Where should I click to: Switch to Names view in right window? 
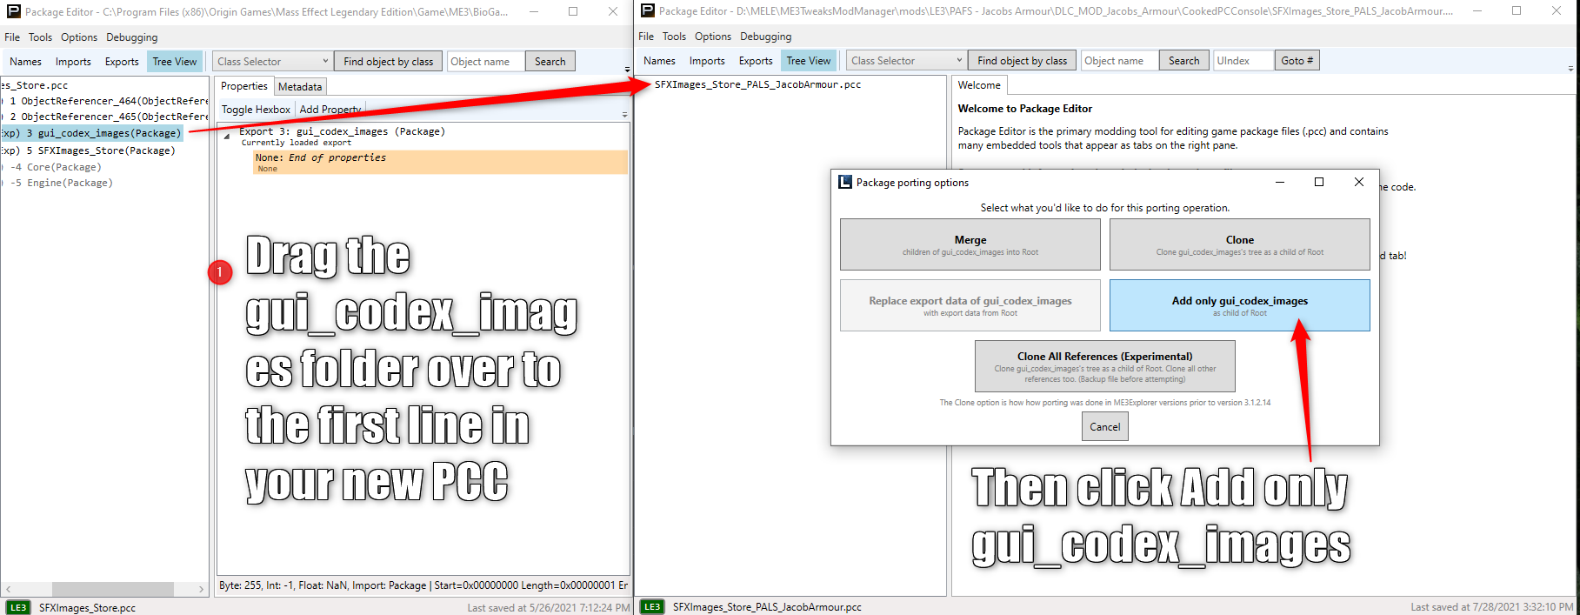point(659,61)
